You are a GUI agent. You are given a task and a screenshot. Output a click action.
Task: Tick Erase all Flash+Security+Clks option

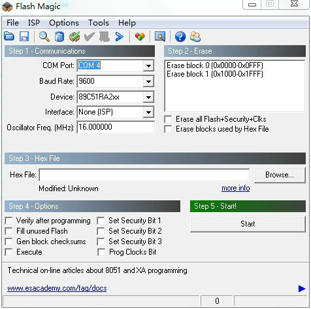(168, 119)
